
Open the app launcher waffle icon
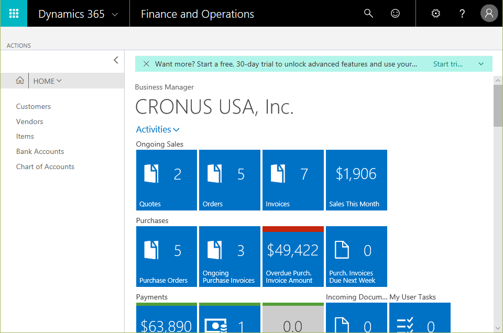point(14,14)
